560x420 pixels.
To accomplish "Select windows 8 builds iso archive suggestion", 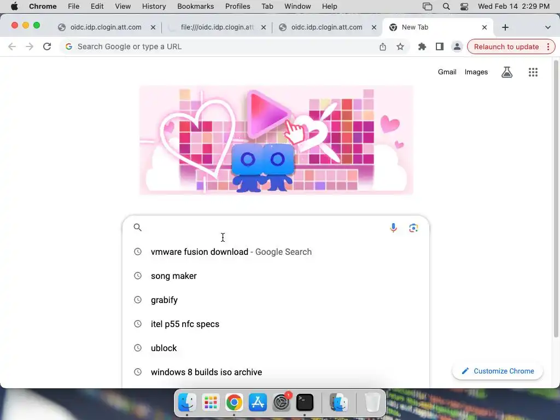I will (x=276, y=372).
